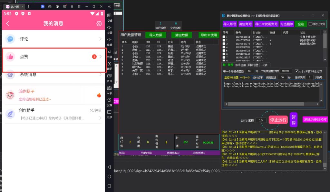The width and height of the screenshot is (330, 192).
Task: Collapse emulator sidebar with double chevron
Action: (x=109, y=6)
